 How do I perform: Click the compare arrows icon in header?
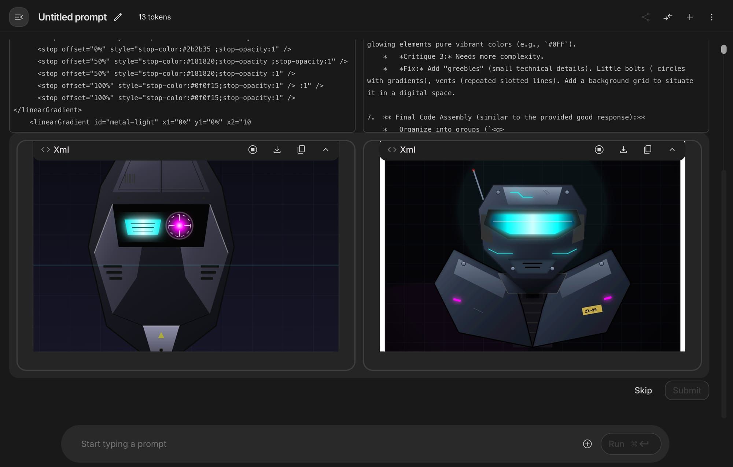[x=668, y=17]
